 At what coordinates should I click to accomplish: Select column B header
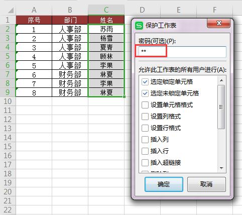70,10
